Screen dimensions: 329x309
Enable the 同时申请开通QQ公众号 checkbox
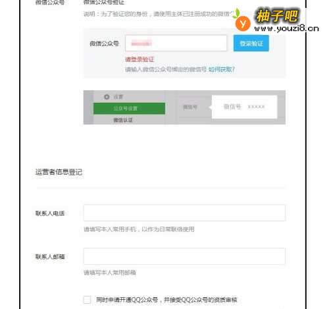(x=87, y=300)
